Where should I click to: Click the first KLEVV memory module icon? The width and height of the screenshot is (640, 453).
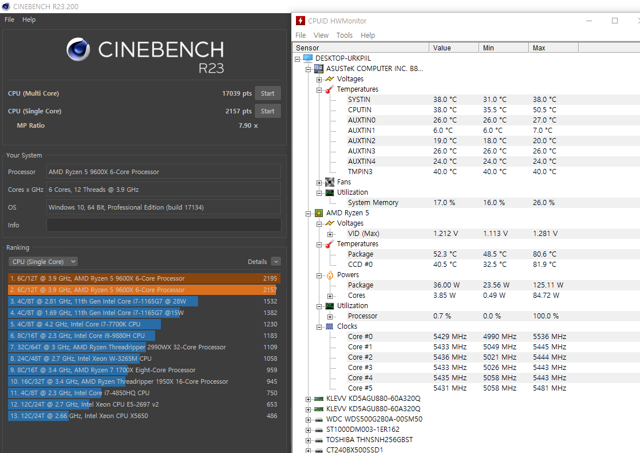pyautogui.click(x=319, y=399)
